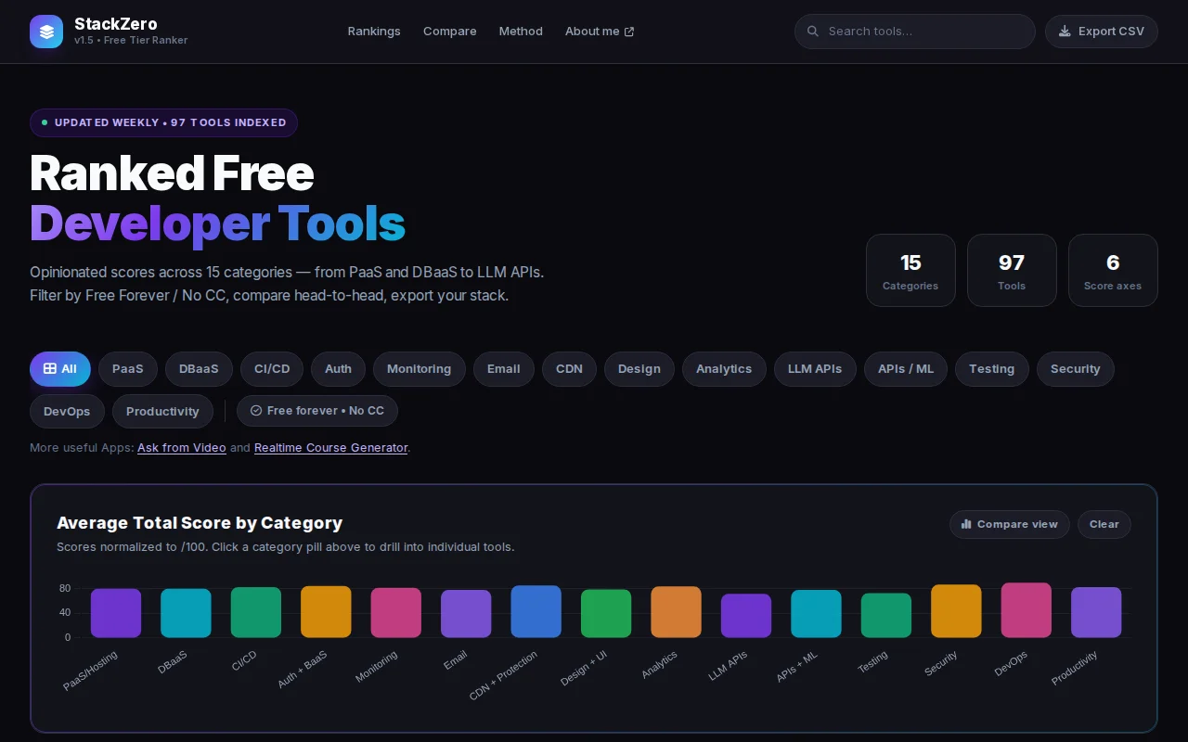Click the Design + UI chart bar
The height and width of the screenshot is (742, 1188).
pos(606,614)
